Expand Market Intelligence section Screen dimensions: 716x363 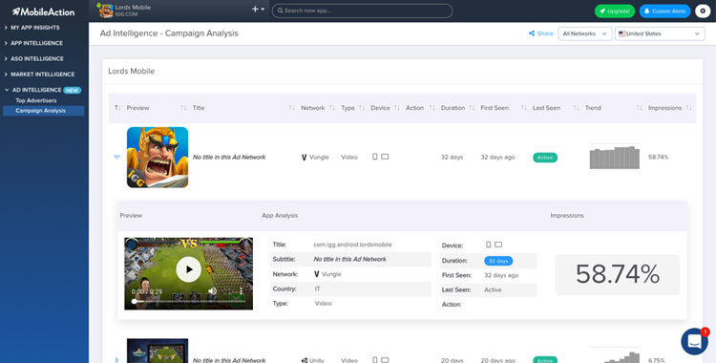tap(42, 75)
